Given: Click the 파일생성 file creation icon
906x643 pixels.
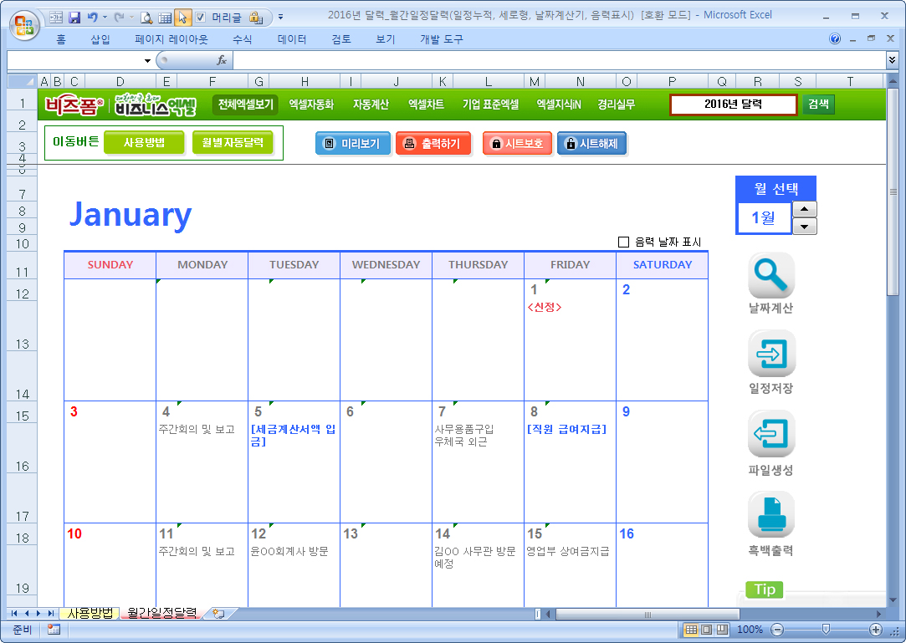Looking at the screenshot, I should (x=771, y=434).
